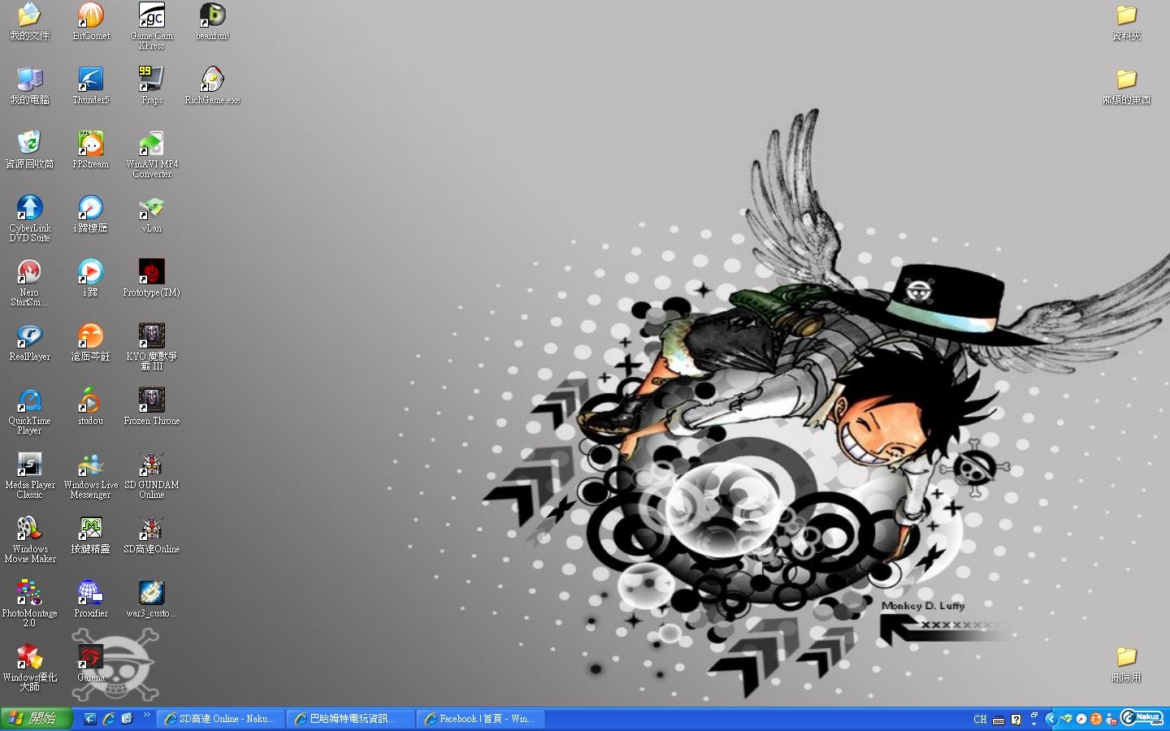Click the Messenger tray status icon
The width and height of the screenshot is (1170, 731).
tap(1111, 719)
